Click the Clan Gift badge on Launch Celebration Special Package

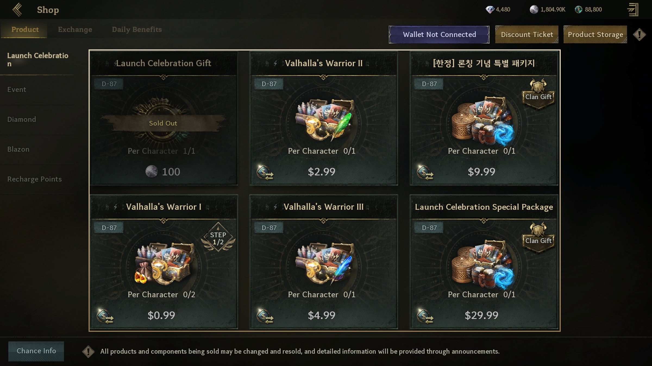(x=538, y=237)
